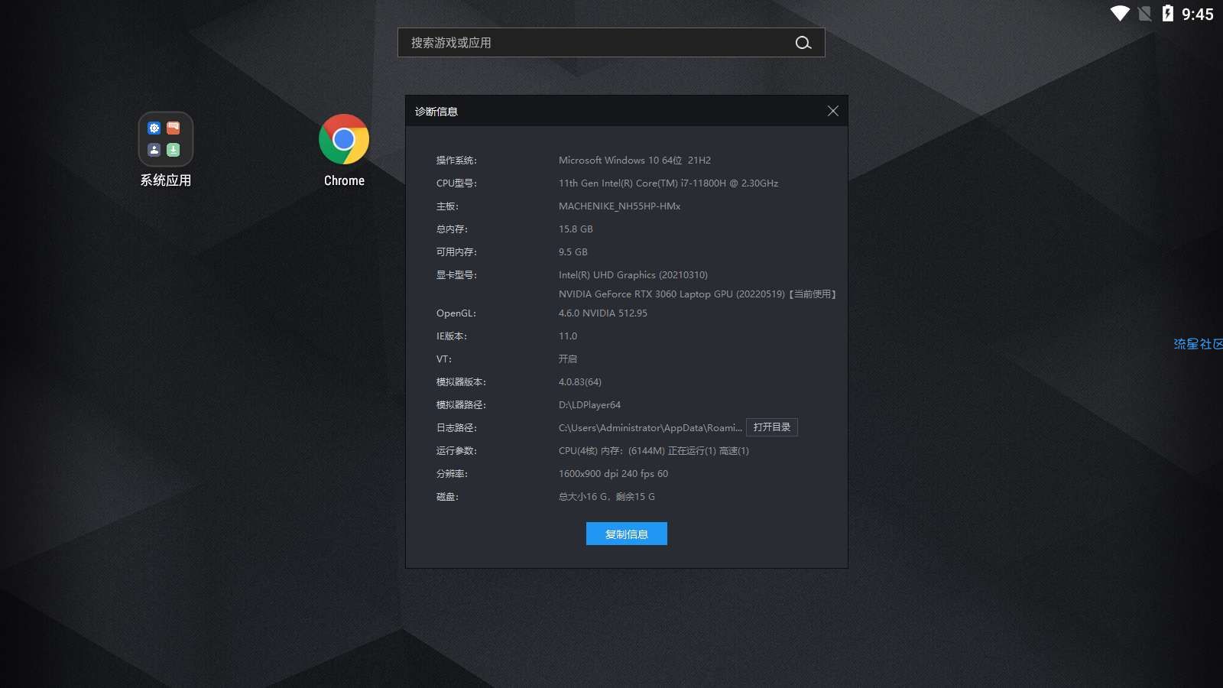
Task: Click the 15.8 GB total memory value
Action: [x=576, y=229]
